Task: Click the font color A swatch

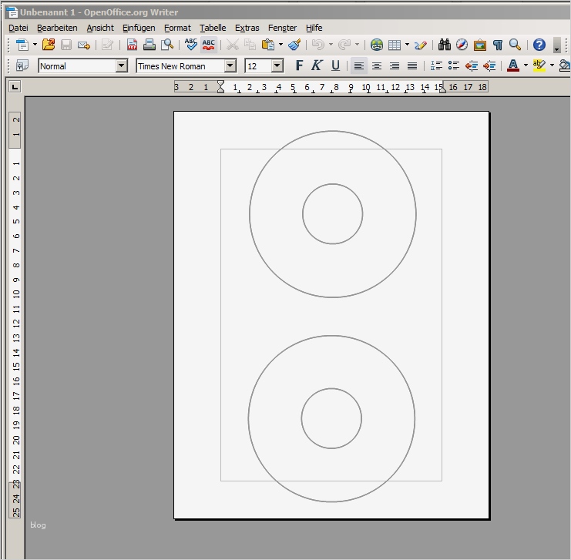Action: (513, 66)
